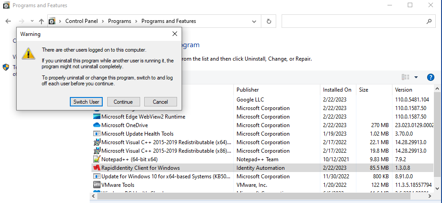Open Programs breadcrumb in address bar

tap(119, 21)
